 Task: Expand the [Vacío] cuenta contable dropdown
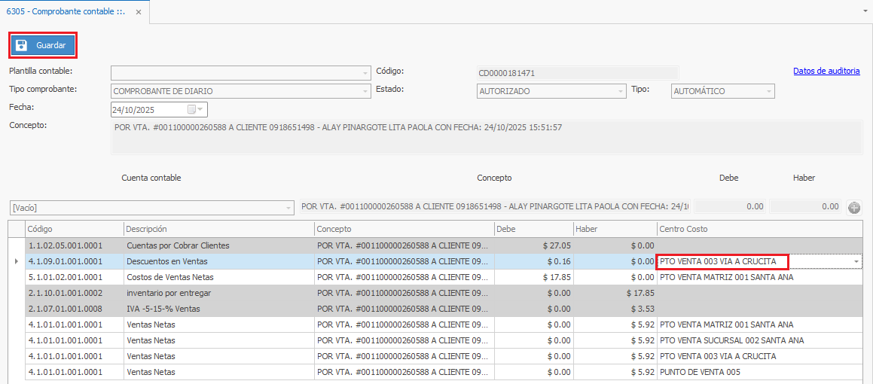(288, 207)
